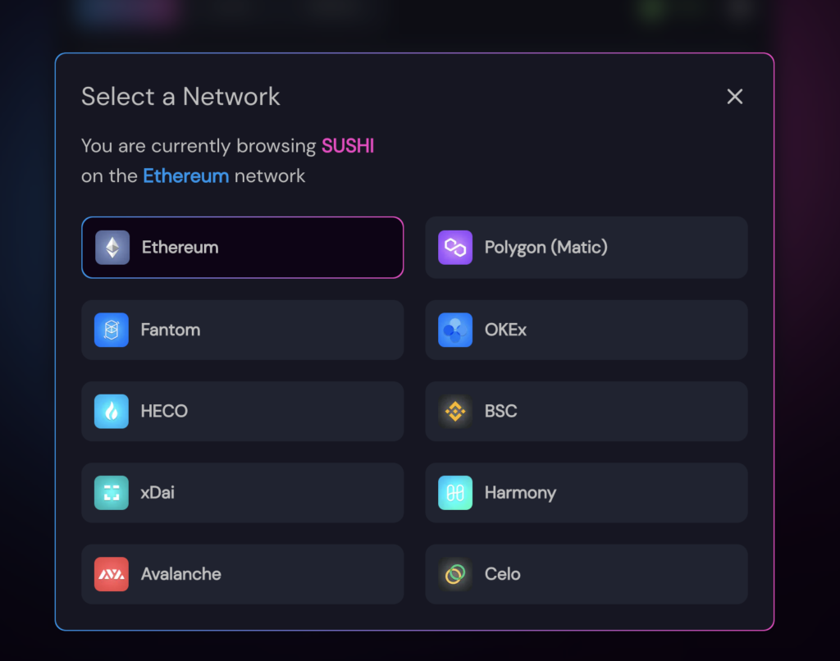
Task: Click the Ethereum diamond logo icon
Action: click(x=112, y=248)
